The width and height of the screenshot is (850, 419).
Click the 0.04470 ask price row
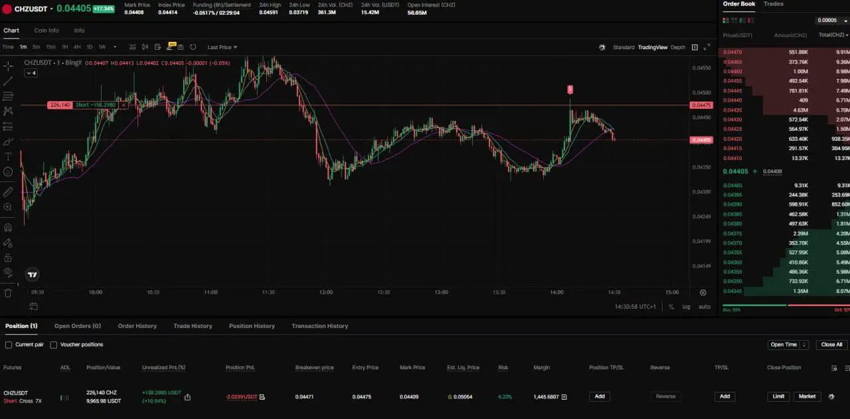click(x=786, y=52)
